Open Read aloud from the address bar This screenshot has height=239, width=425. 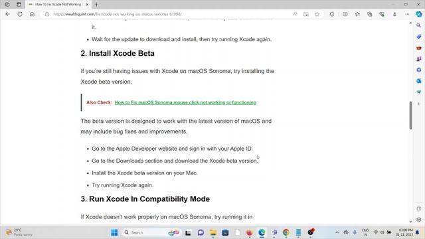pyautogui.click(x=295, y=14)
